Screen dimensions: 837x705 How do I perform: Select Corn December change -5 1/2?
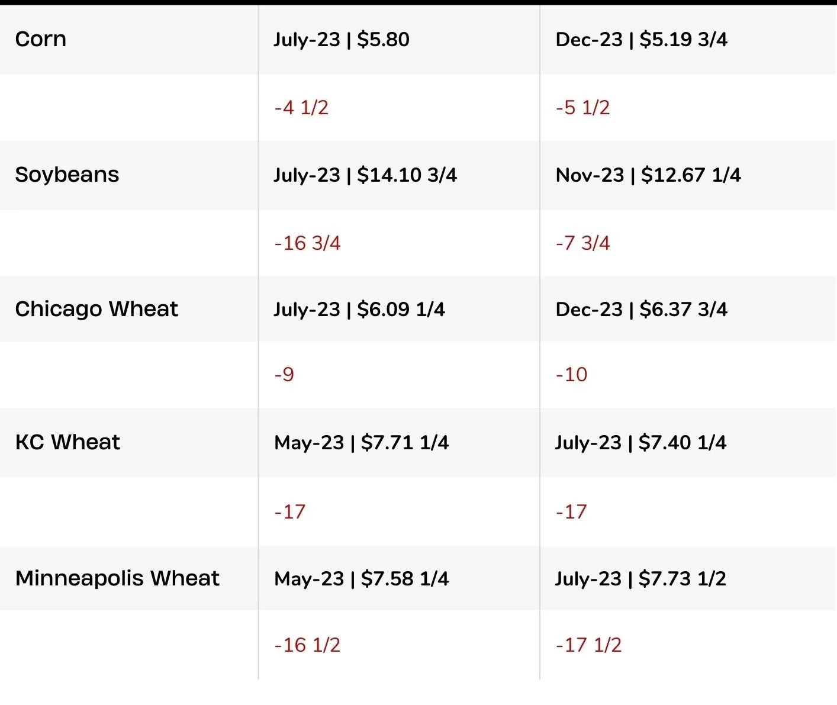pos(582,108)
